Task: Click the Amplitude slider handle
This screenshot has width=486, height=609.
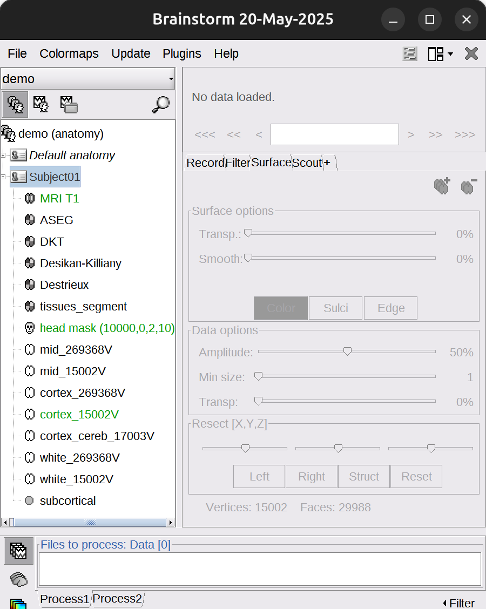Action: 347,351
